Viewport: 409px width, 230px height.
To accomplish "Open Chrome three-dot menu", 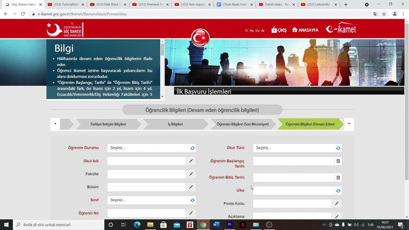I will (403, 14).
